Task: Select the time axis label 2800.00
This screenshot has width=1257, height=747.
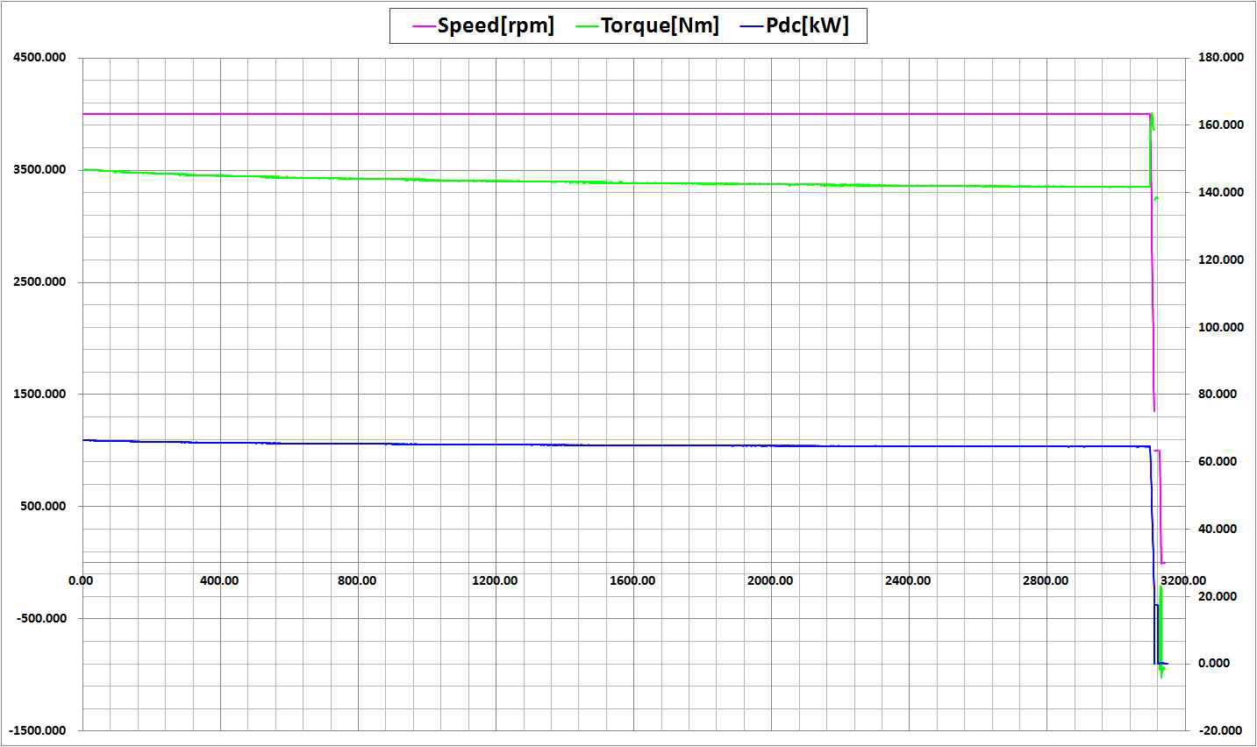Action: (1046, 581)
